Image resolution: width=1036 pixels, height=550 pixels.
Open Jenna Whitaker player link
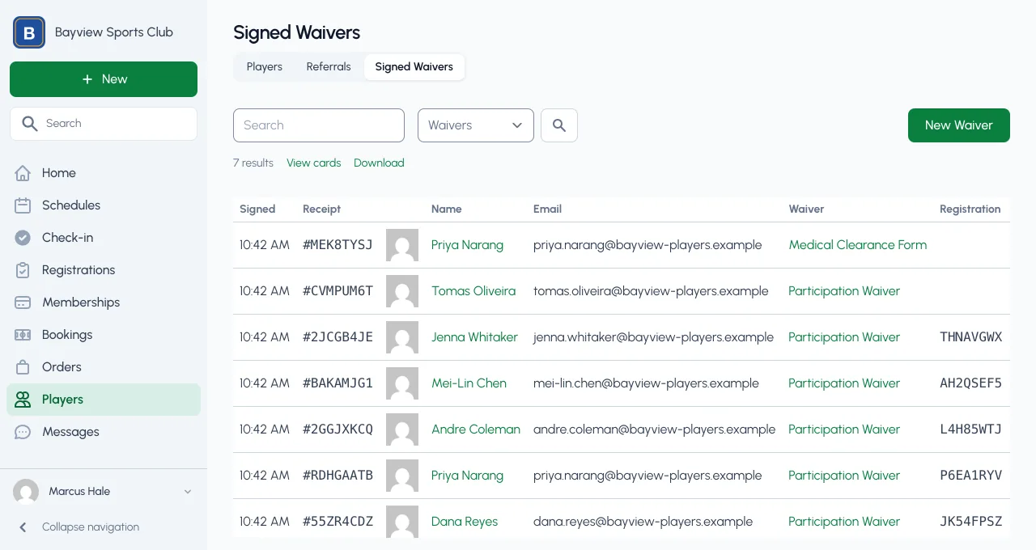point(474,337)
